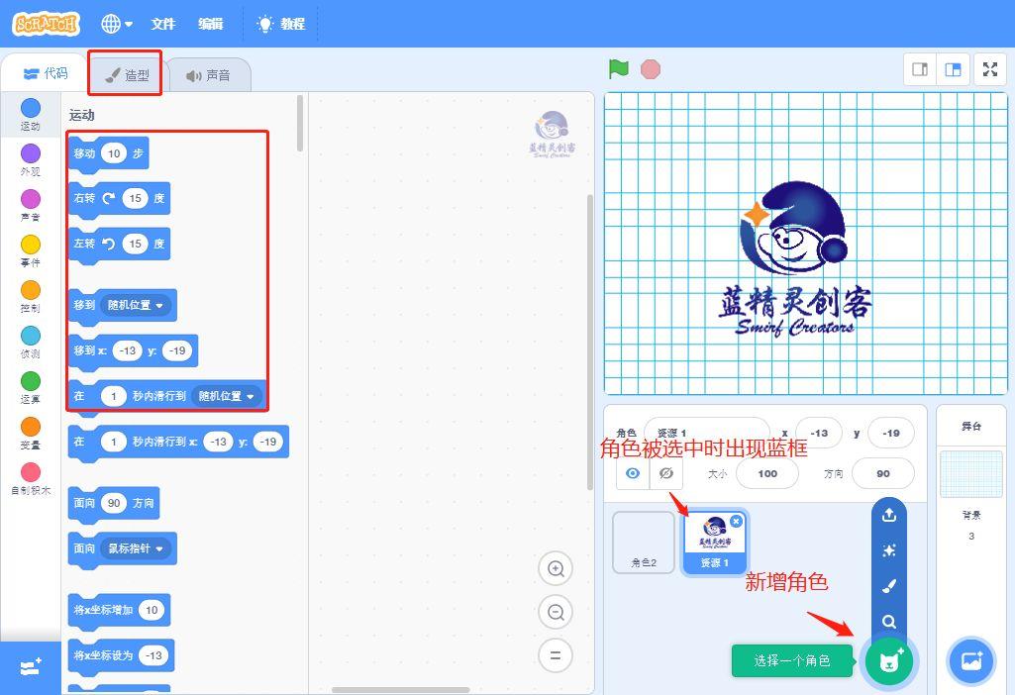This screenshot has height=695, width=1015.
Task: Zoom in the code workspace
Action: click(x=556, y=569)
